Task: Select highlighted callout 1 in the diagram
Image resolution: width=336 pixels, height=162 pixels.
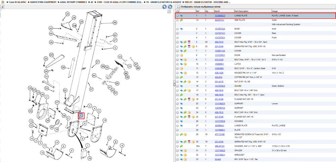Action: coord(81,116)
